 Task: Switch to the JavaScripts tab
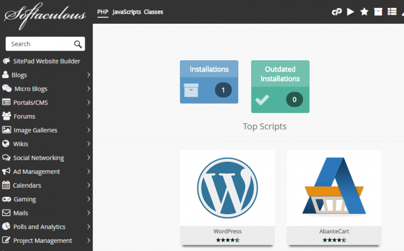point(127,12)
